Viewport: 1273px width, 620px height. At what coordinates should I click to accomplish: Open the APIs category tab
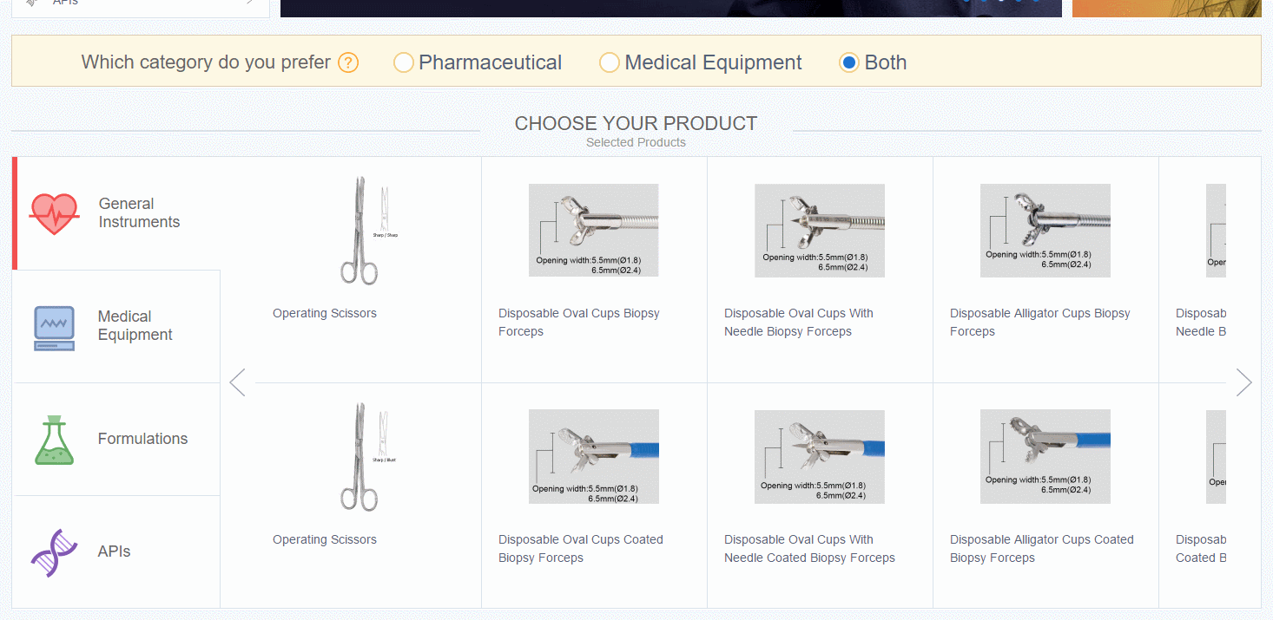coord(115,551)
